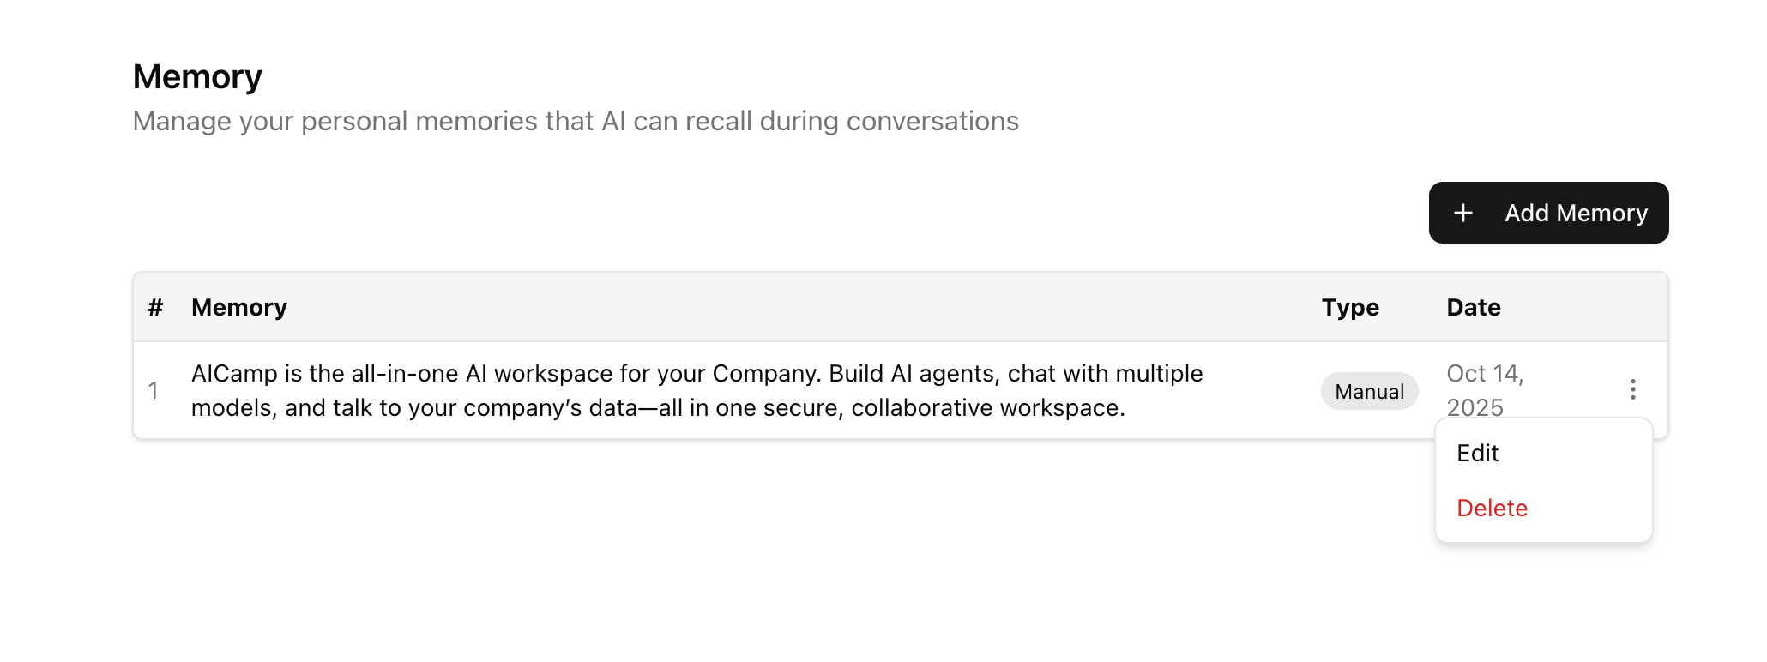Image resolution: width=1767 pixels, height=662 pixels.
Task: Click the plus icon on Add Memory
Action: coord(1463,213)
